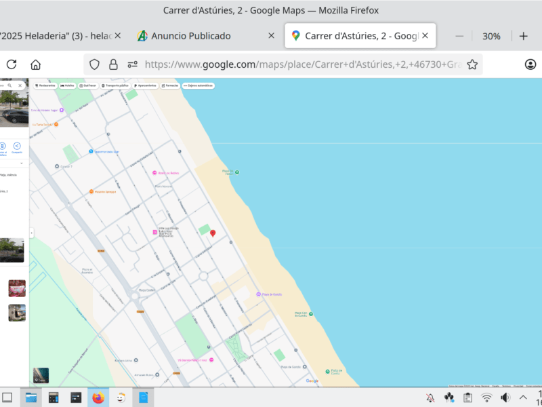Close the Anuncio Publicado tab
This screenshot has width=542, height=407.
click(x=272, y=36)
